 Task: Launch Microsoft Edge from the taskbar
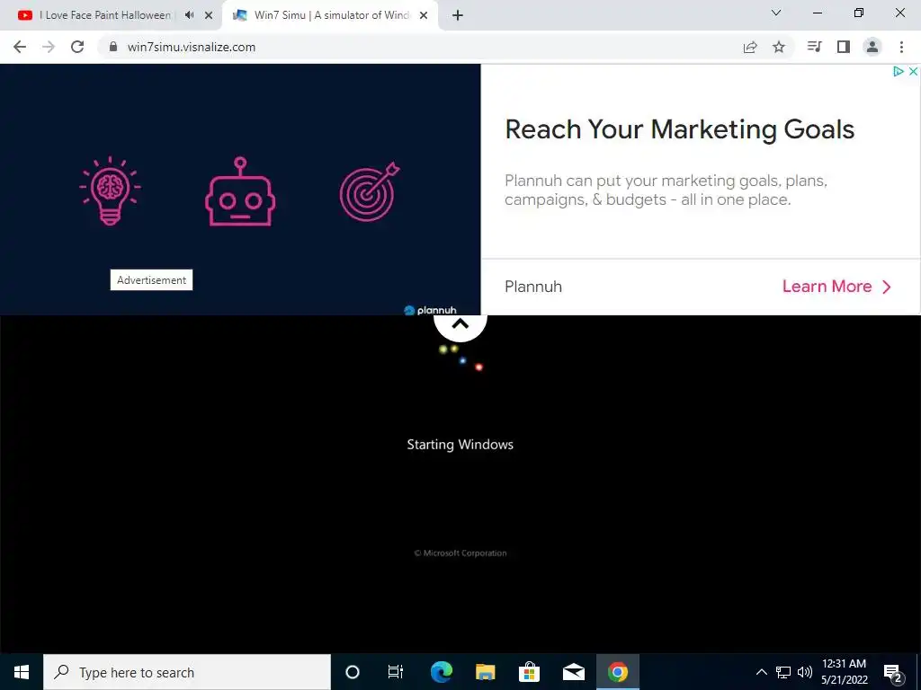(x=441, y=672)
